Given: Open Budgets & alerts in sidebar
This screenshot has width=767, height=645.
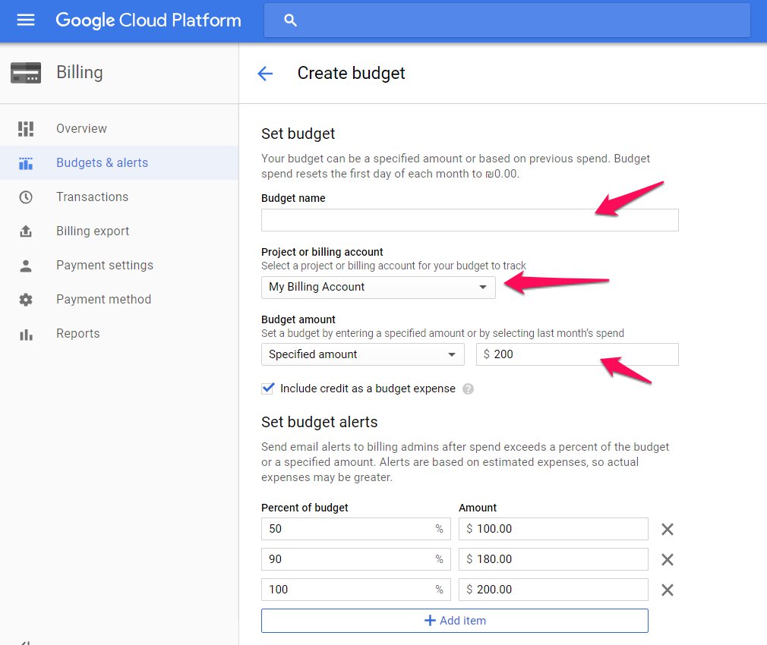Looking at the screenshot, I should [x=102, y=163].
